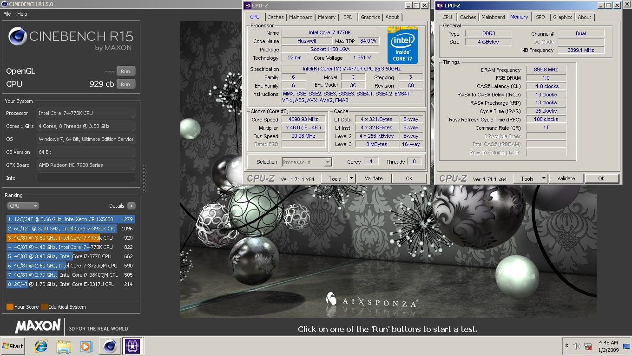Click Validate in left CPU-Z window
Screen dimensions: 632x356
click(x=374, y=178)
